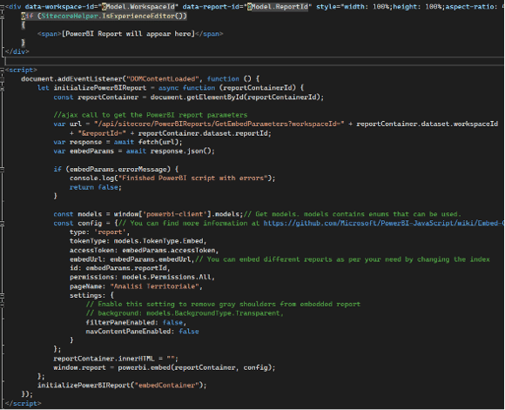Click reportContainer.dataset.reportId expression
Image resolution: width=505 pixels, height=410 pixels.
point(203,133)
